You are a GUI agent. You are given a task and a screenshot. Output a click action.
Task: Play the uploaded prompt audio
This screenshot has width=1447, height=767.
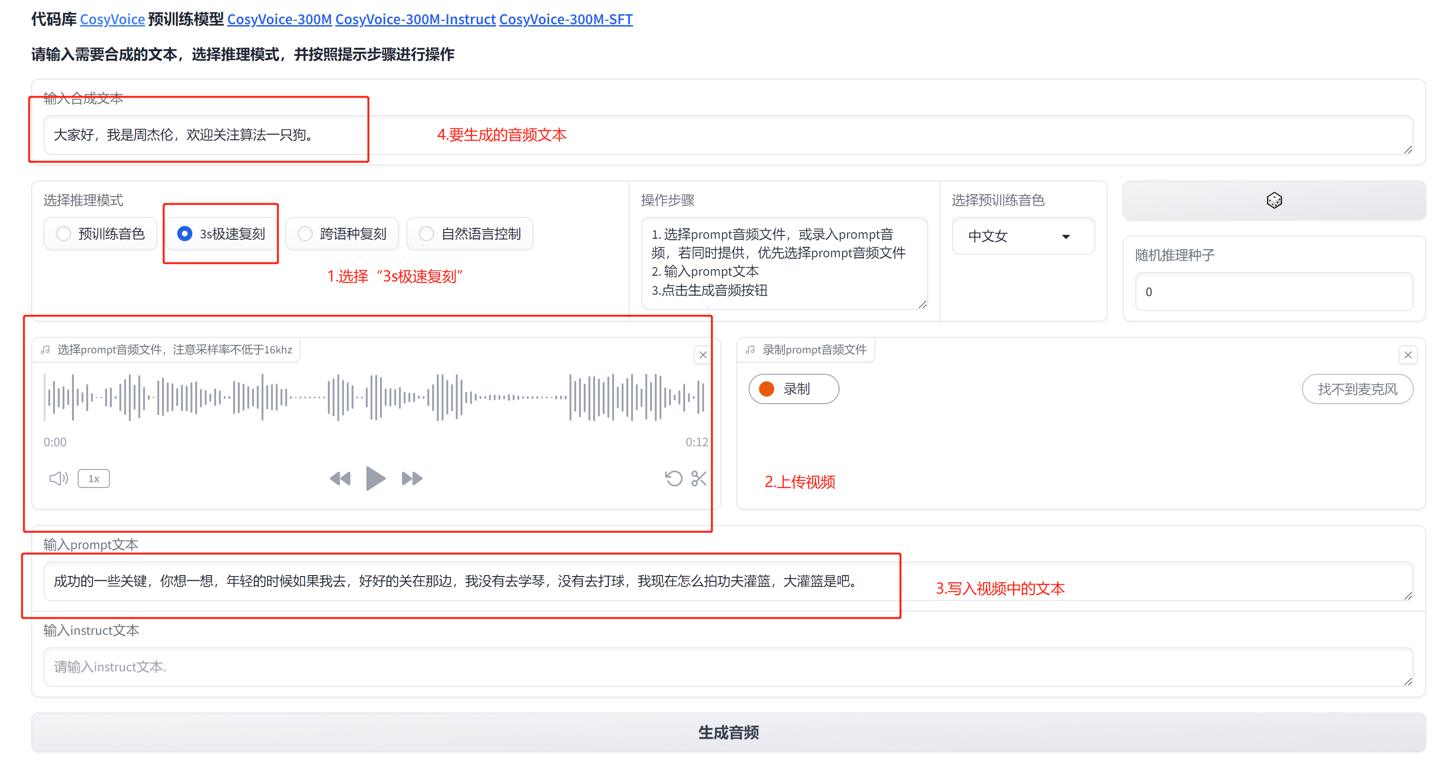coord(375,478)
